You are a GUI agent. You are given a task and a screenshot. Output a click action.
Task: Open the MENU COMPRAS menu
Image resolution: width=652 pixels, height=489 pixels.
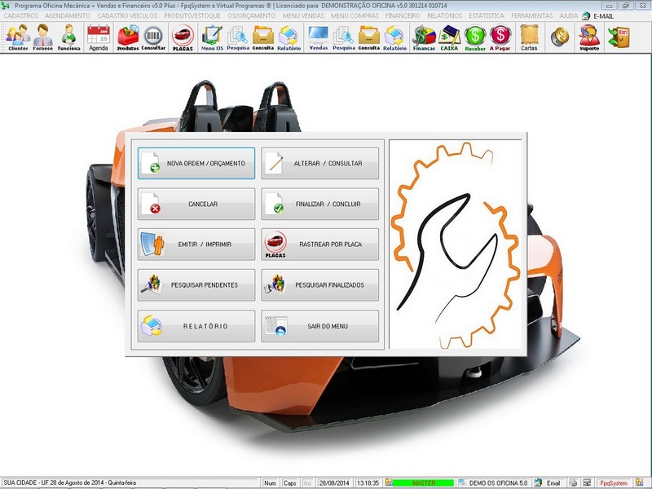(x=355, y=15)
